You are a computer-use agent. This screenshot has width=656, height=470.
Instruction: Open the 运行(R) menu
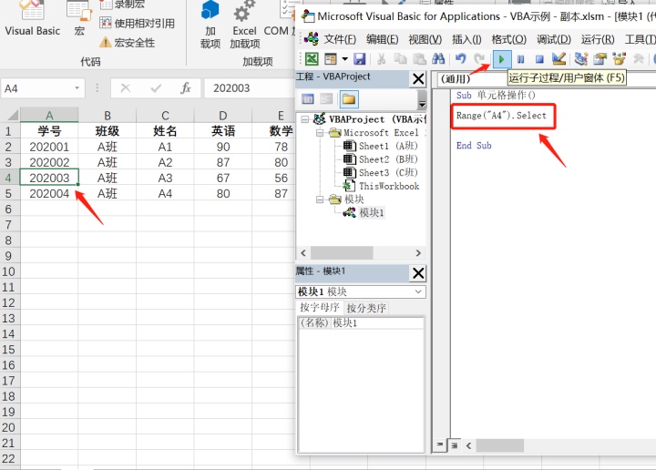pos(598,39)
